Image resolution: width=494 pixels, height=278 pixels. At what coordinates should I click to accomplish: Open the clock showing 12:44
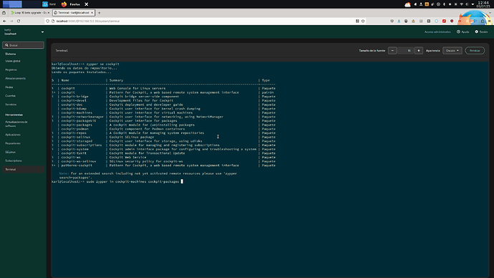(483, 4)
